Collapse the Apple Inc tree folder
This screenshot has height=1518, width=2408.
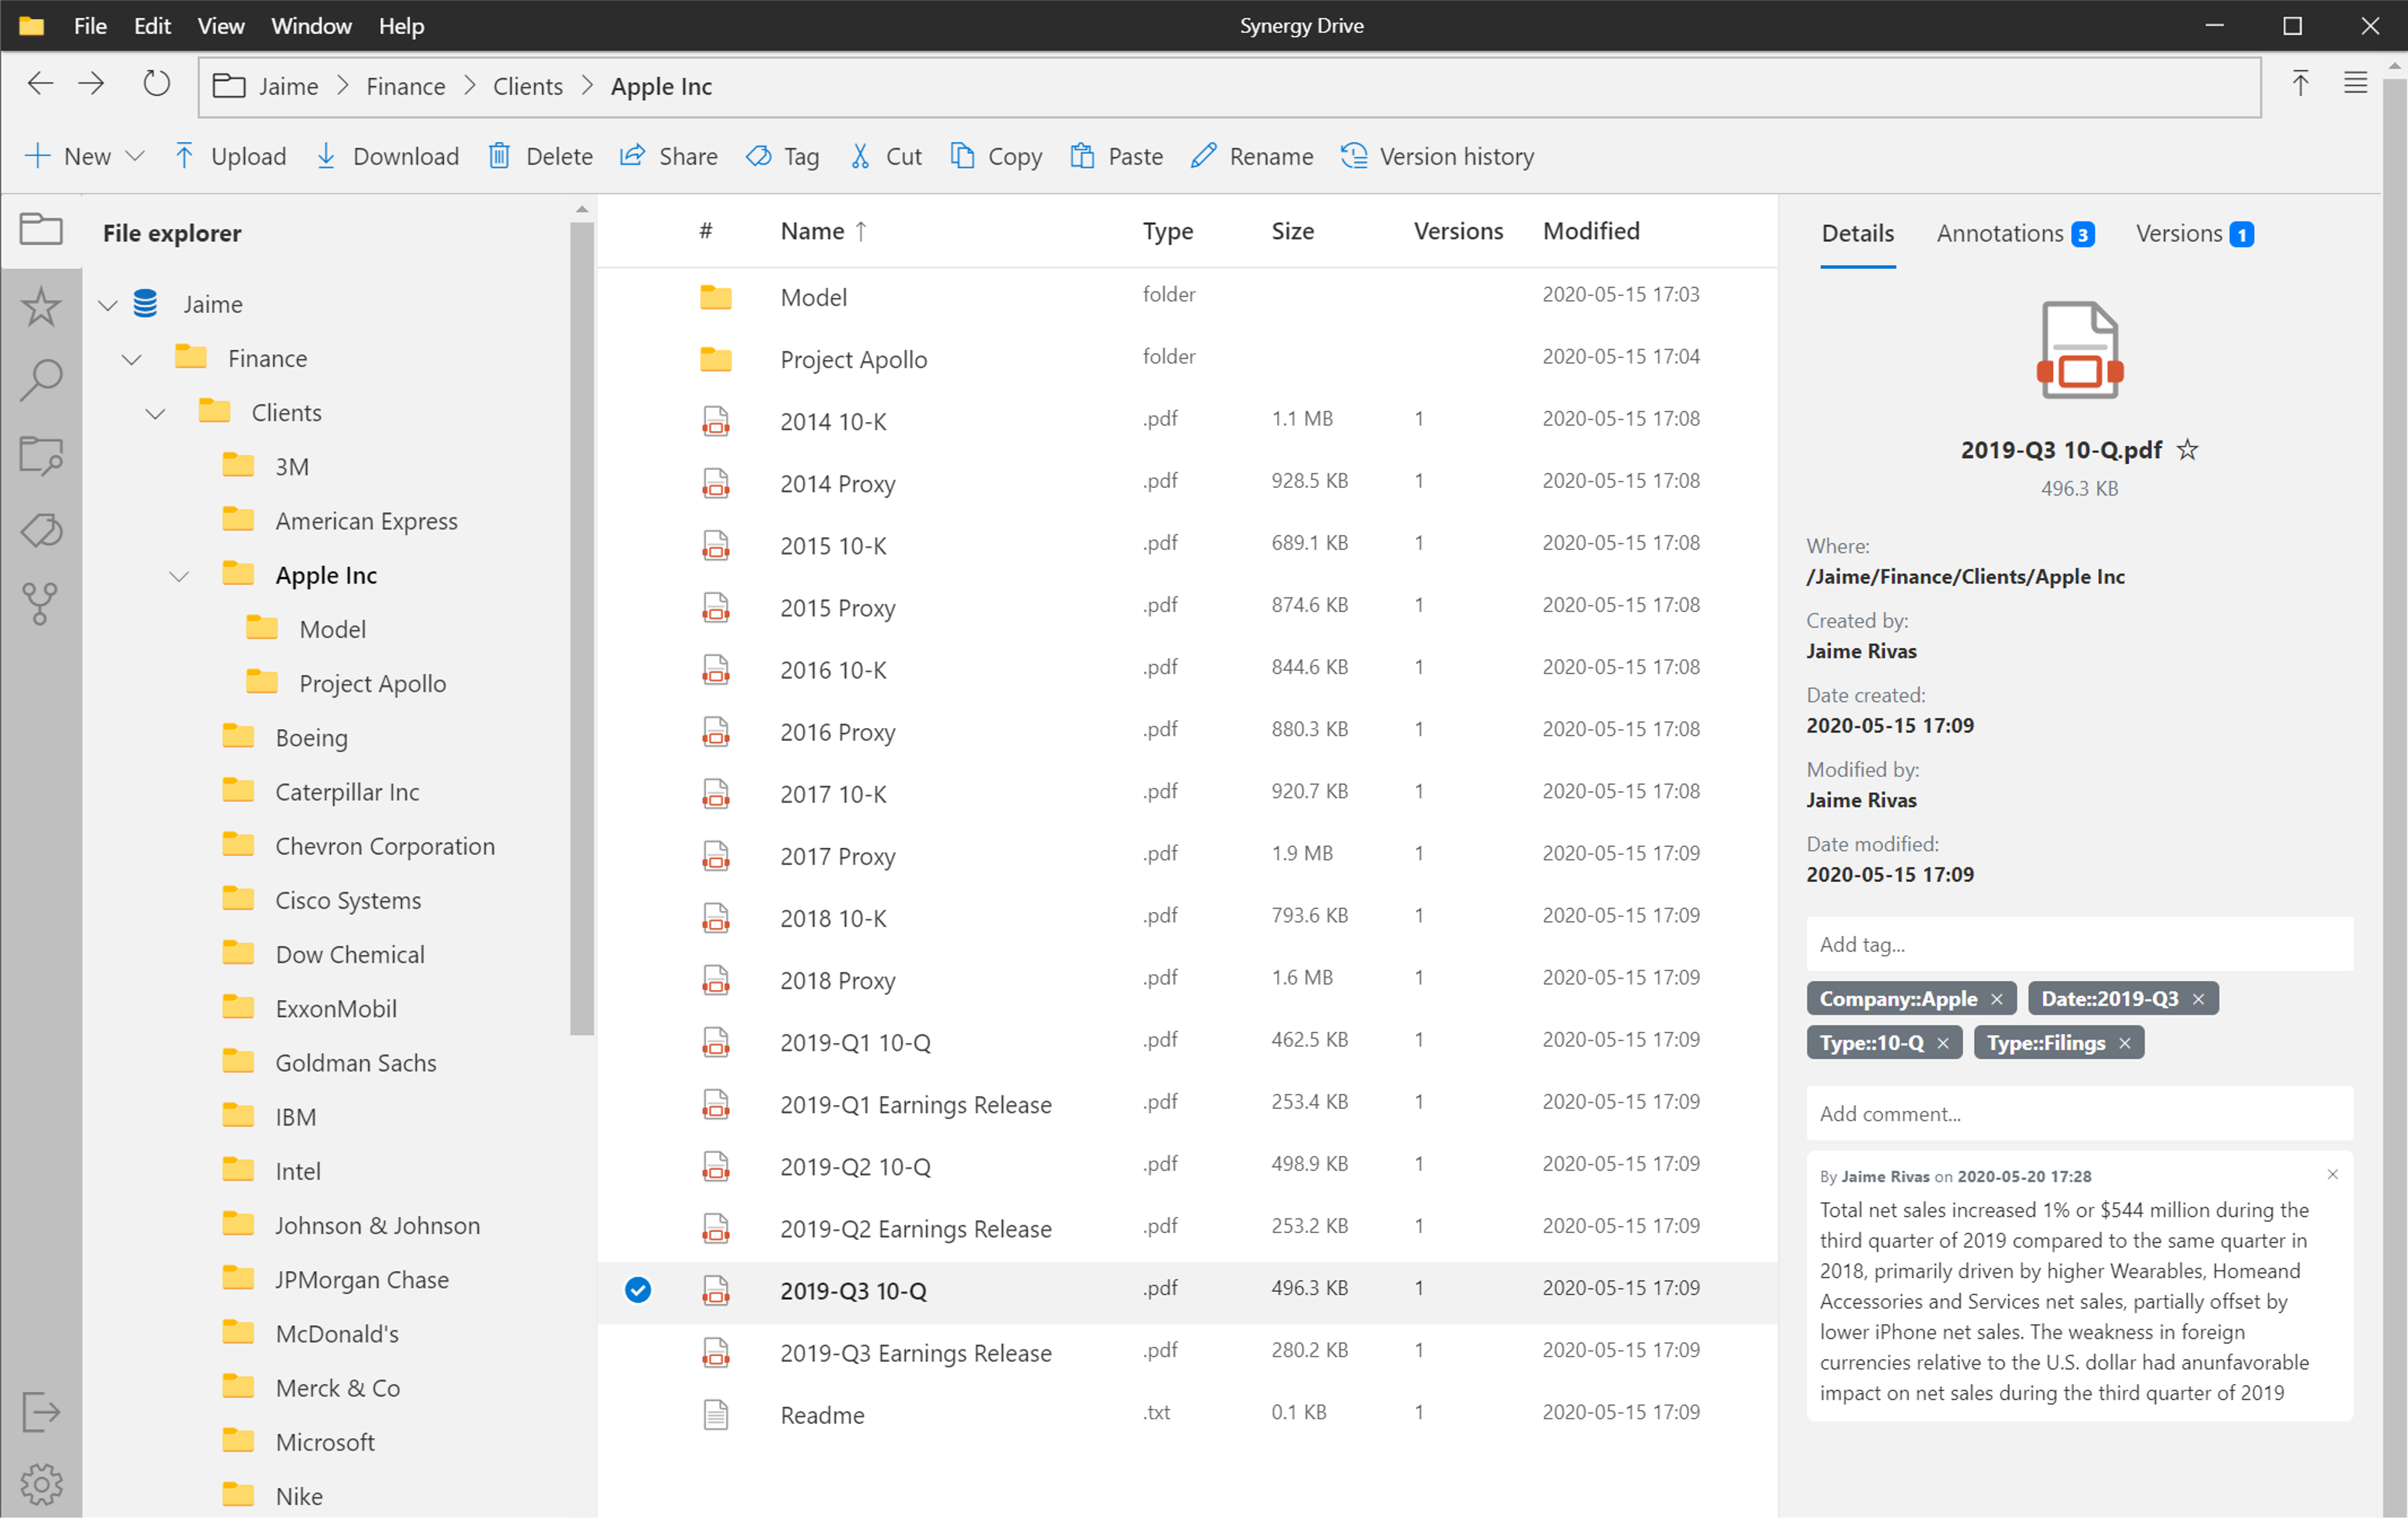coord(179,576)
